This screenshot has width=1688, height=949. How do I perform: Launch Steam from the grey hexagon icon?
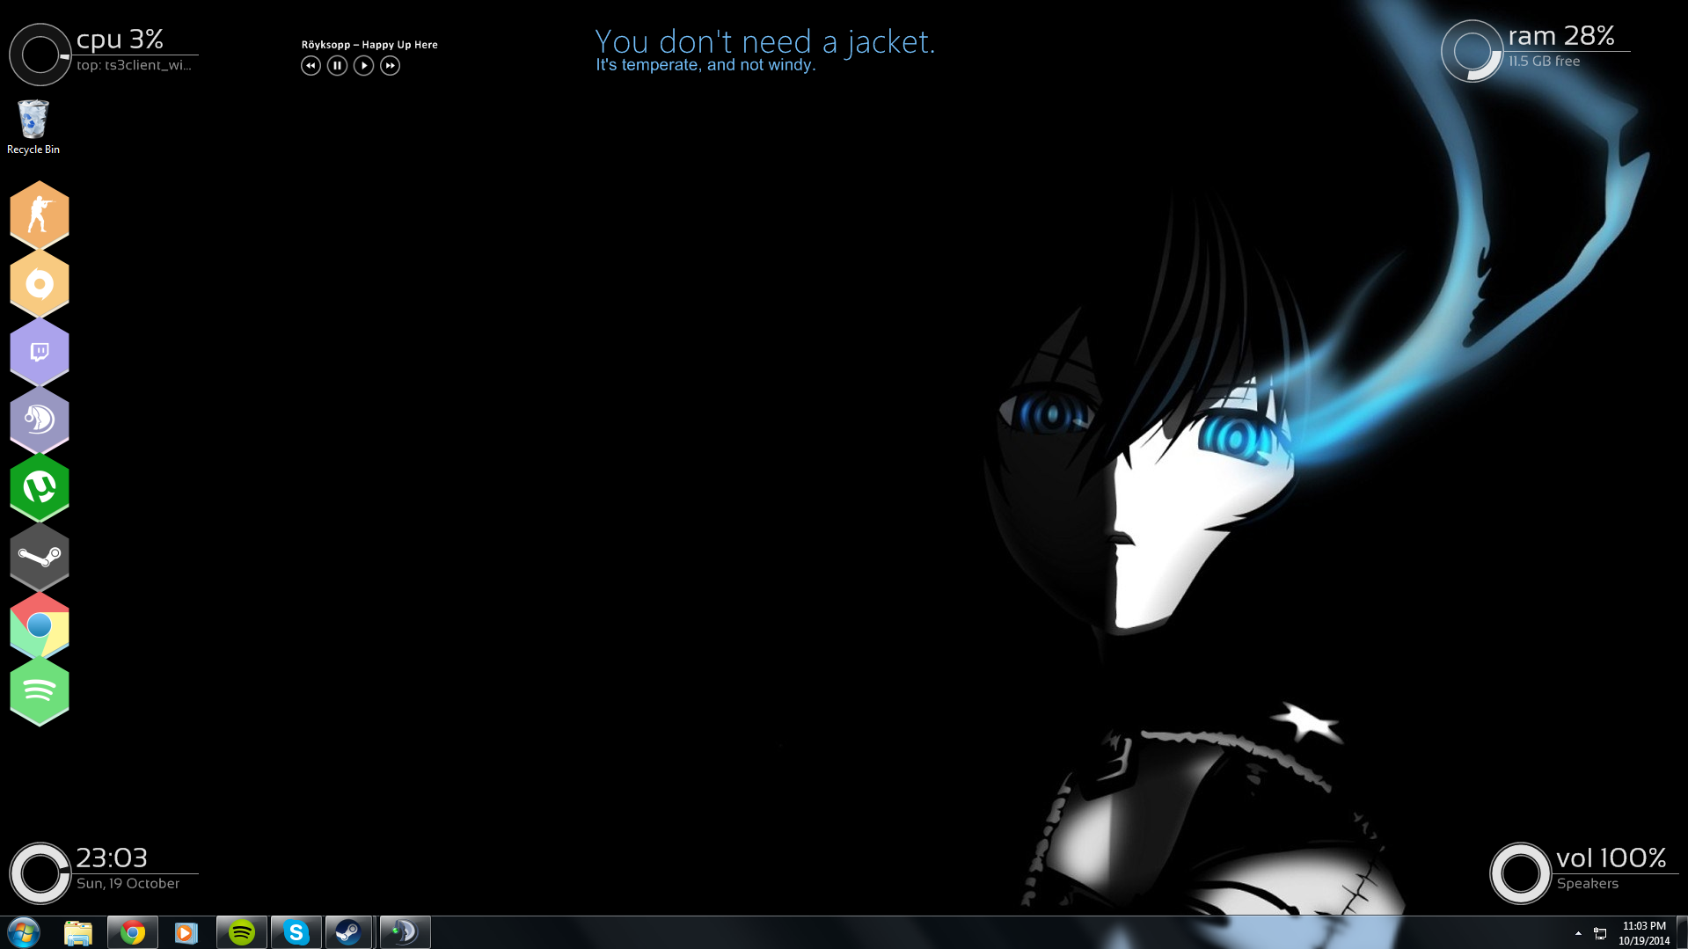[40, 557]
